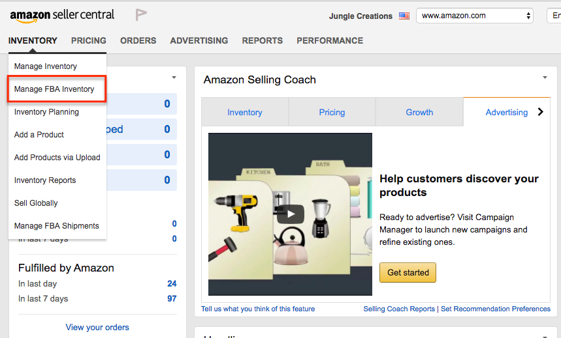The width and height of the screenshot is (561, 338).
Task: Choose Manage Inventory from the menu
Action: pyautogui.click(x=46, y=66)
